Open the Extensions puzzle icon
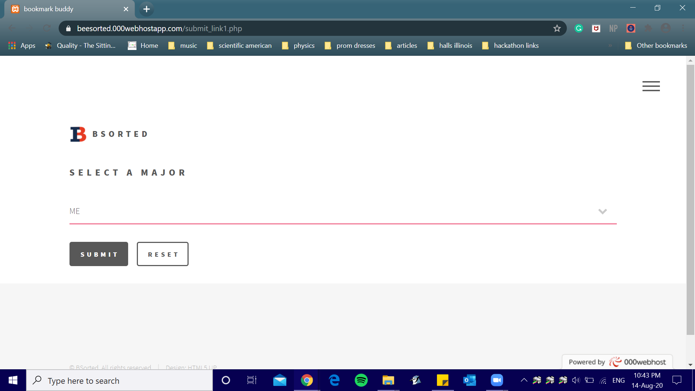Viewport: 695px width, 391px height. pos(648,28)
